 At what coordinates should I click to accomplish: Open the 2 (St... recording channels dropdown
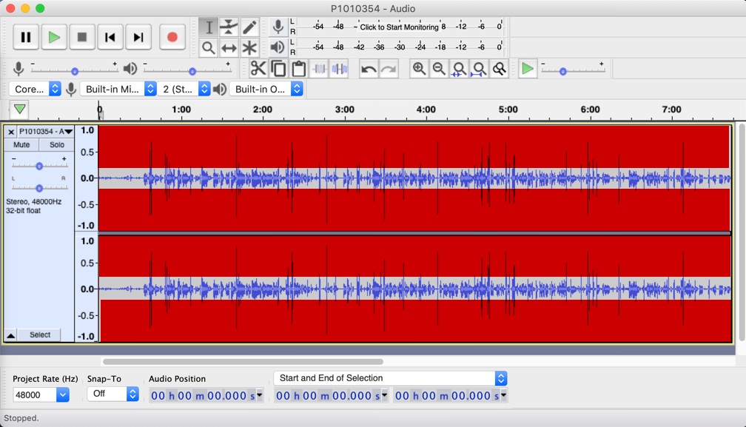pyautogui.click(x=184, y=89)
